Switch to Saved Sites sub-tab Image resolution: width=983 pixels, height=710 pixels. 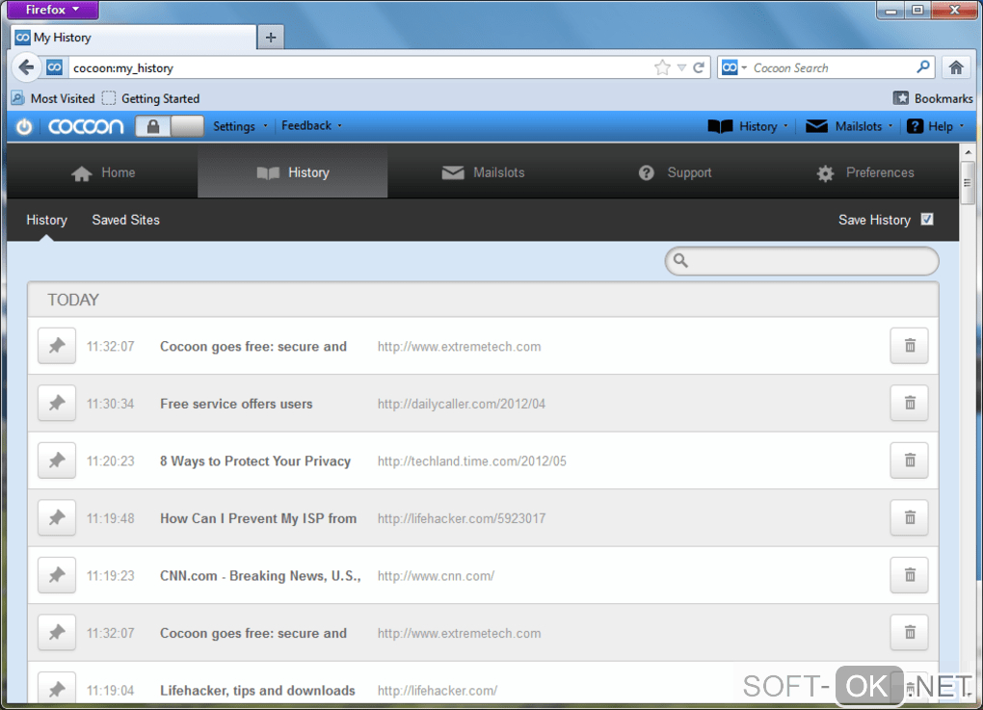[x=125, y=220]
